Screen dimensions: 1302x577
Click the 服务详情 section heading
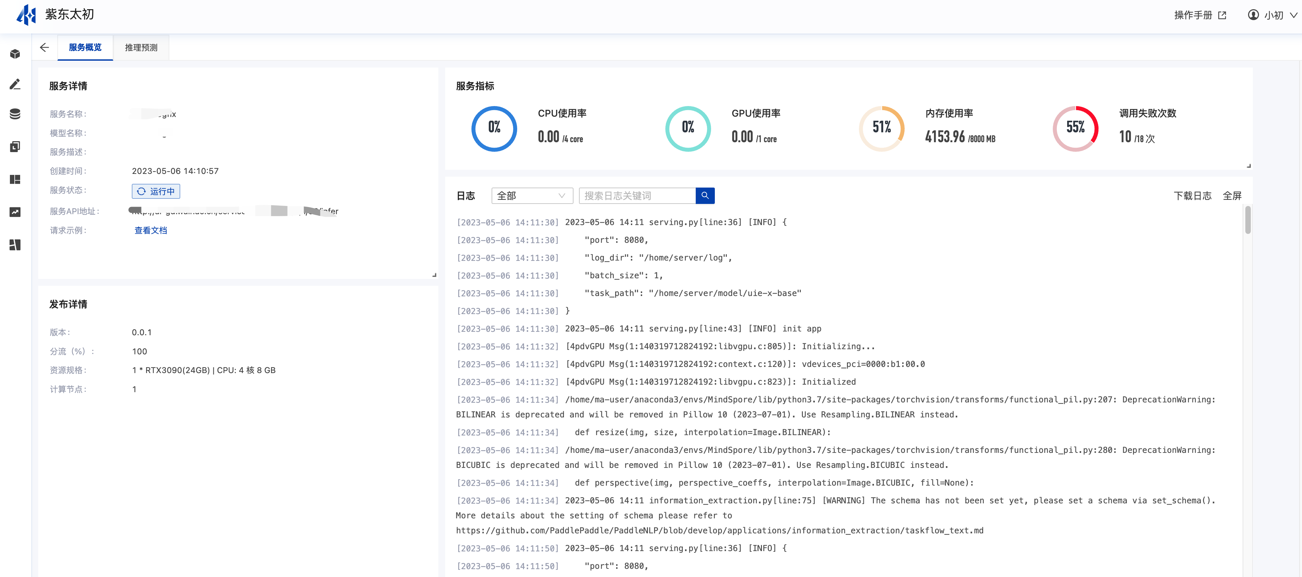click(68, 86)
